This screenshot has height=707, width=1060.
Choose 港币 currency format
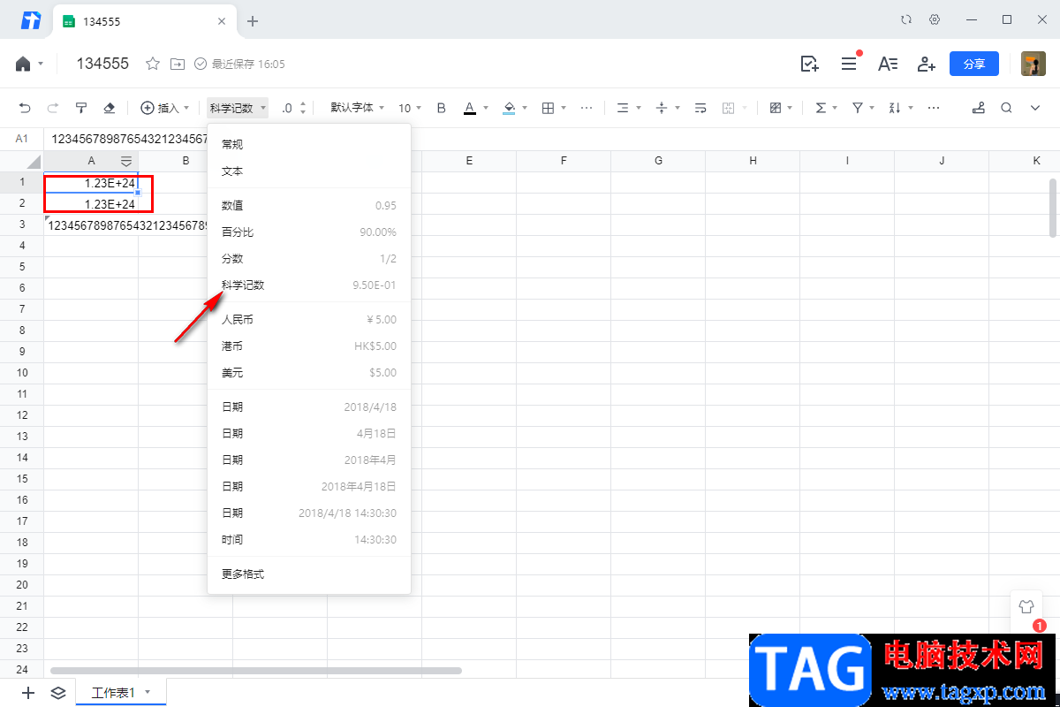click(x=309, y=346)
